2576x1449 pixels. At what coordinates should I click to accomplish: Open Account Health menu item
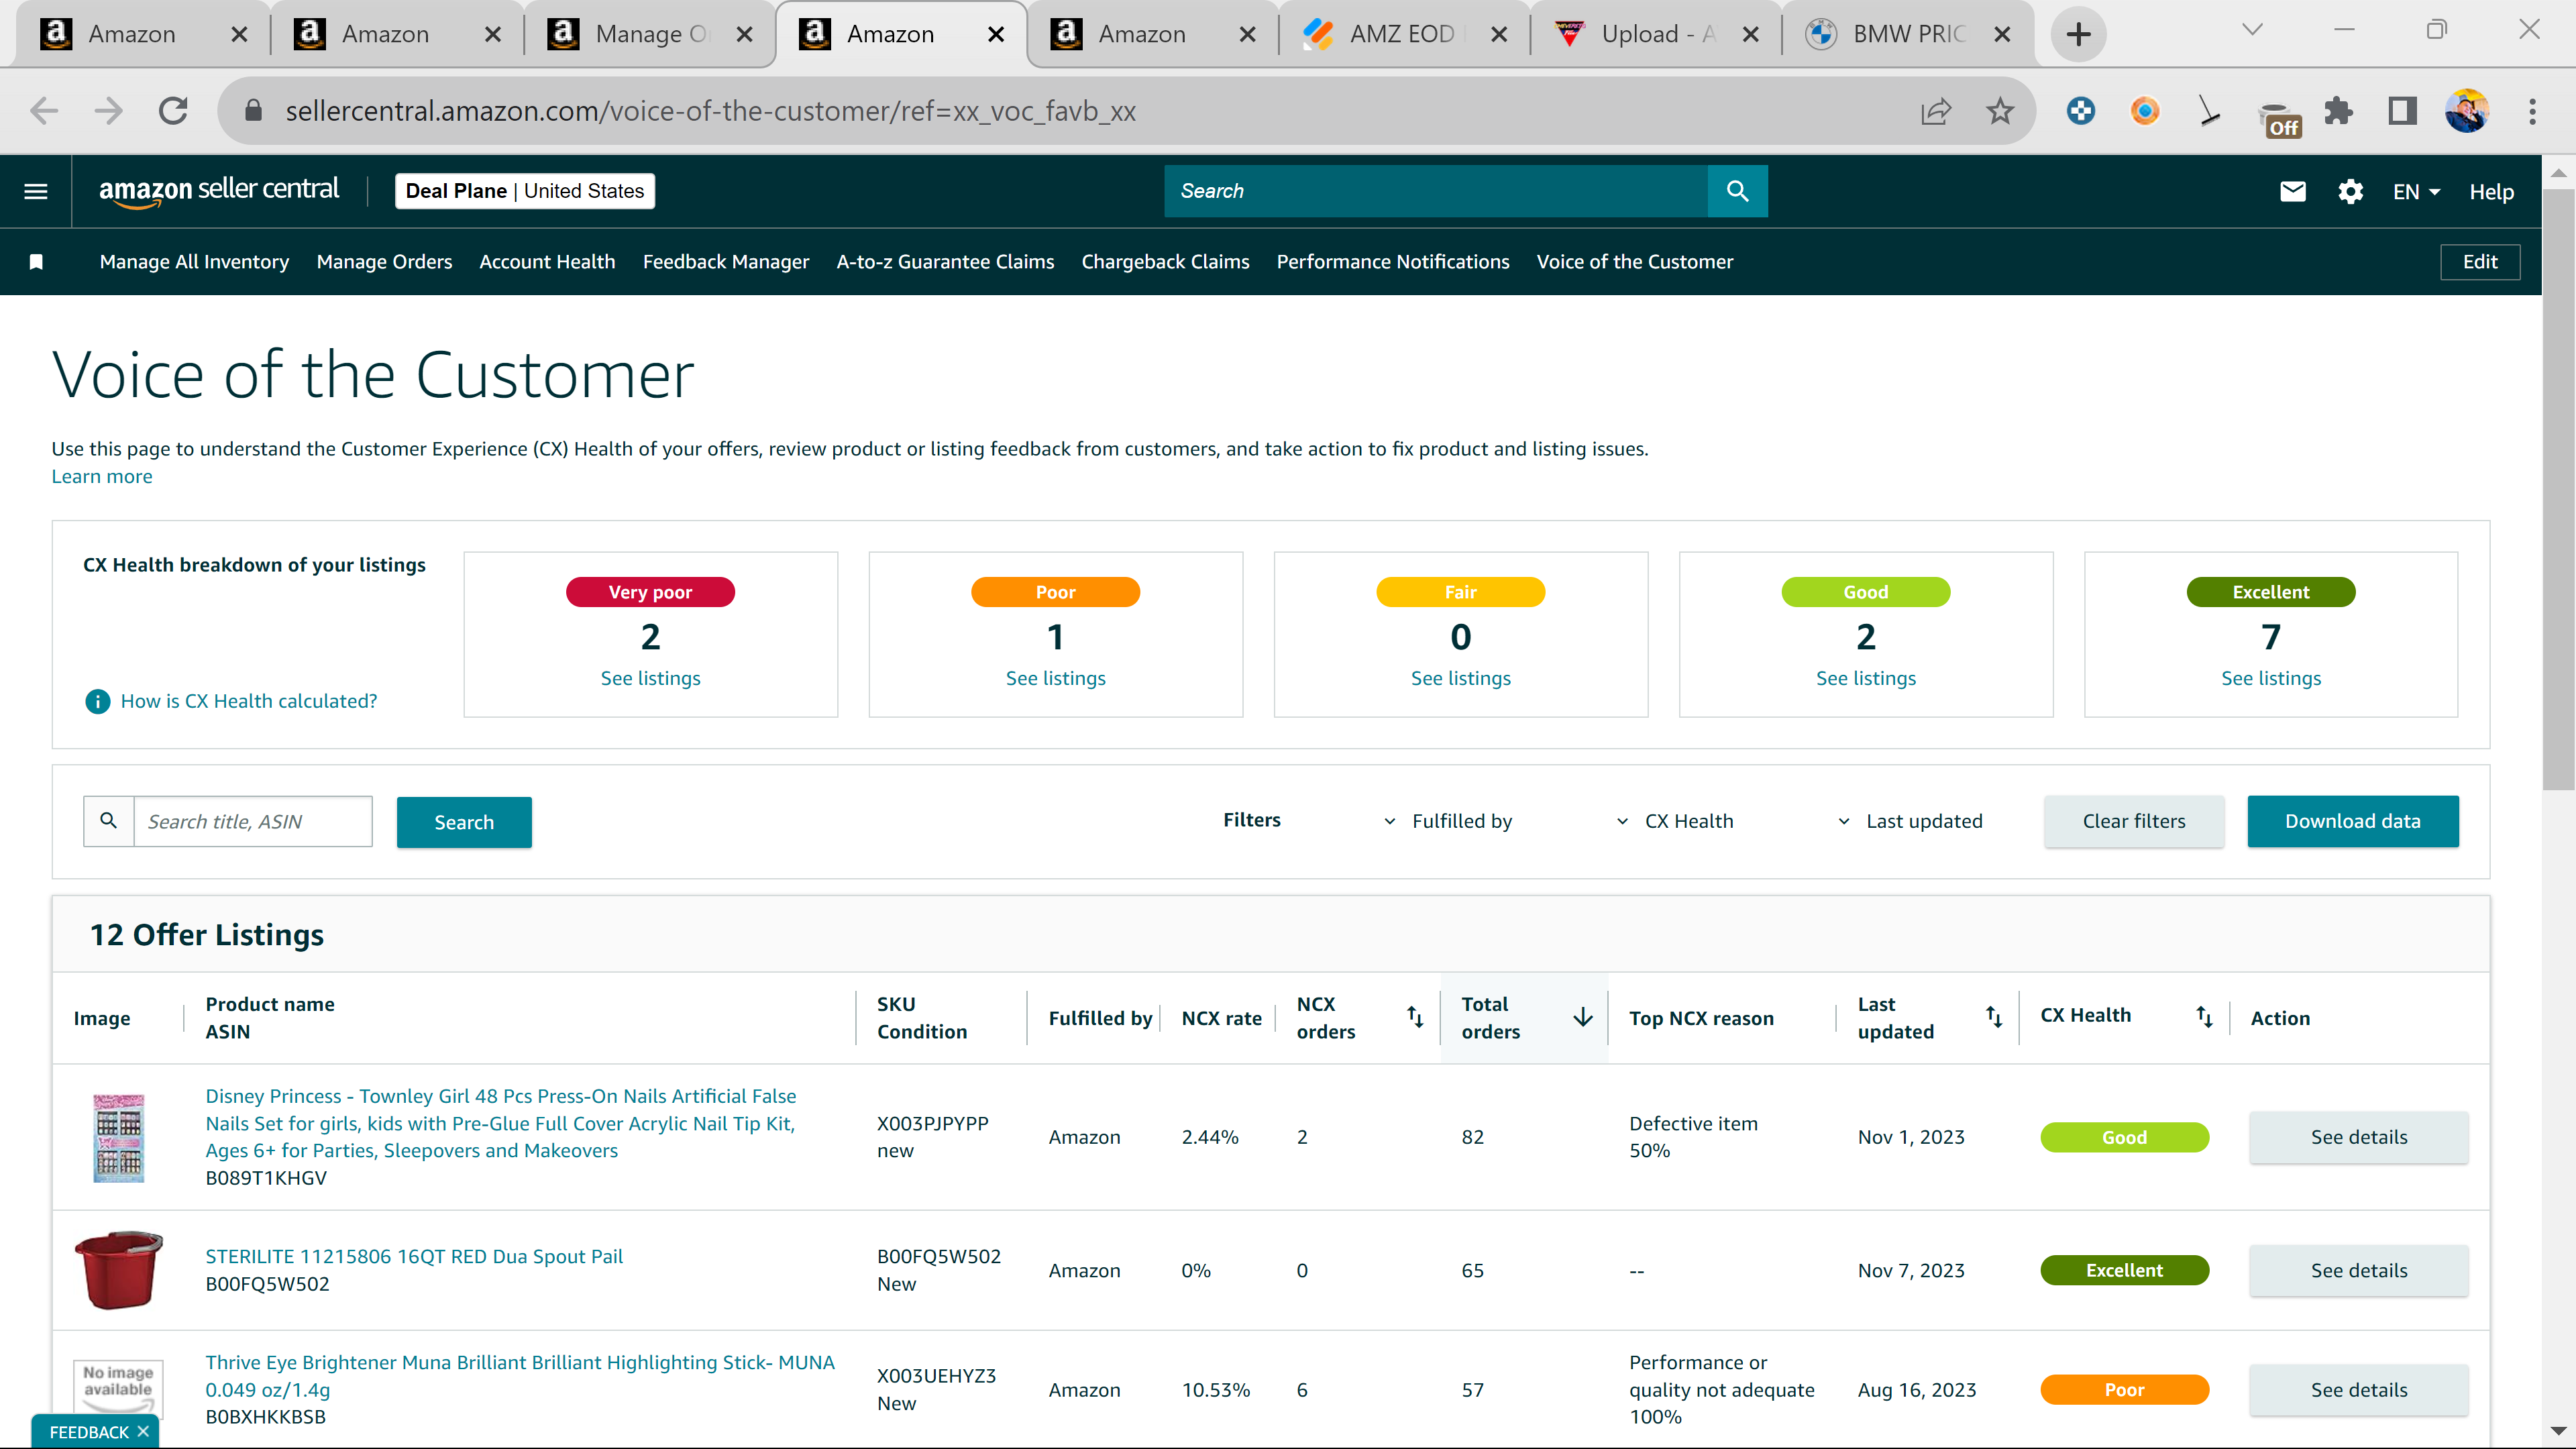point(547,262)
